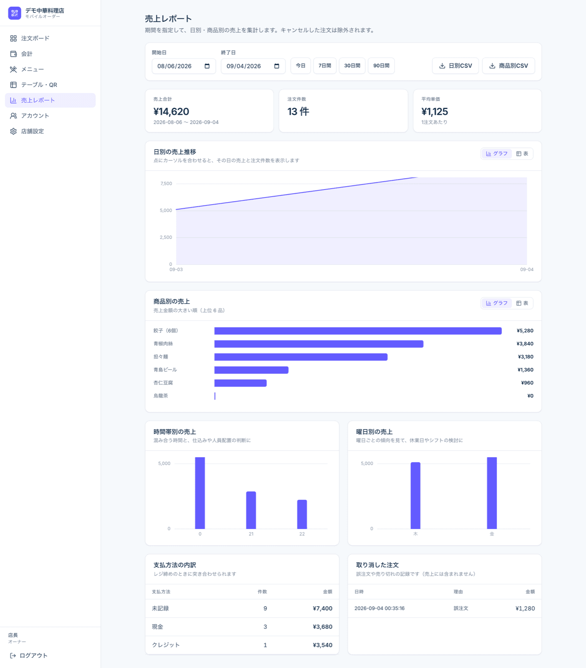586x668 pixels.
Task: Switch the product sales chart to 表 view
Action: (522, 303)
